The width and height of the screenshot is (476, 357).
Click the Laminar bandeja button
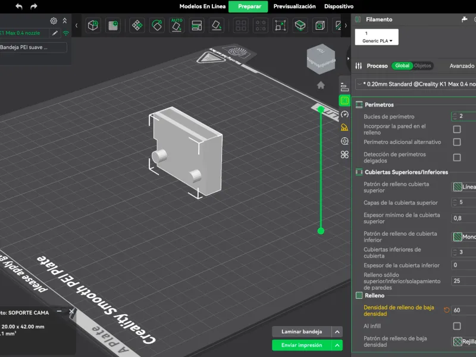pos(302,332)
